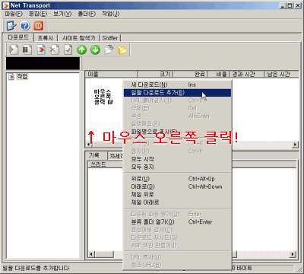
Task: Click the 쓰리드 column header
Action: (105, 164)
